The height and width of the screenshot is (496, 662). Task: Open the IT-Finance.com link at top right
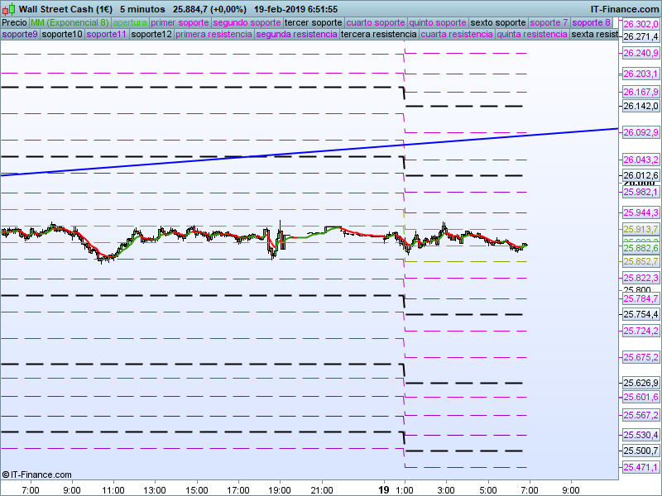click(x=625, y=8)
